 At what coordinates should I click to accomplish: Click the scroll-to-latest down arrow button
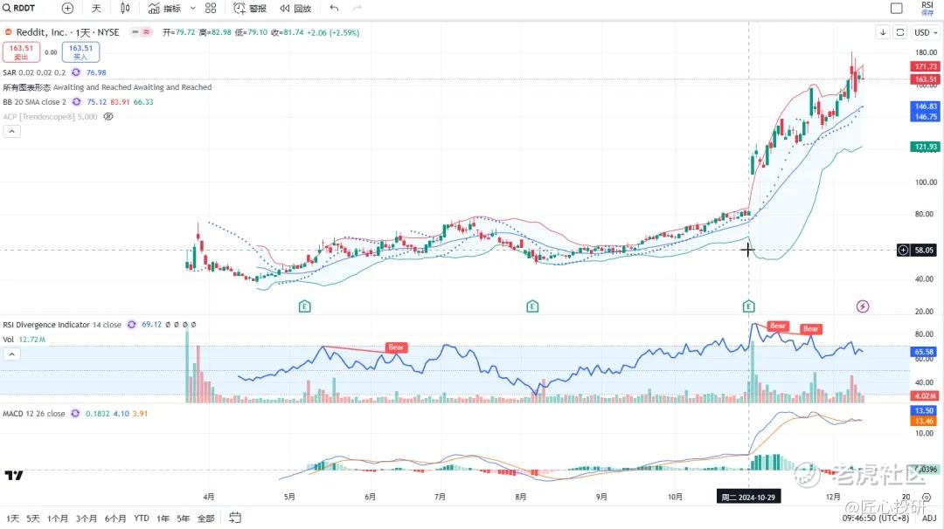coord(883,32)
